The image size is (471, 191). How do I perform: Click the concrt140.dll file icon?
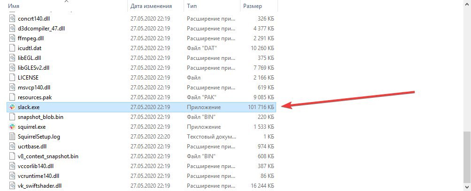pyautogui.click(x=12, y=19)
